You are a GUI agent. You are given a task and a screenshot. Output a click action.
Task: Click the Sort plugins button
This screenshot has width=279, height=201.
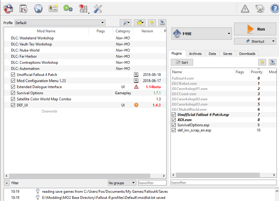pyautogui.click(x=182, y=62)
